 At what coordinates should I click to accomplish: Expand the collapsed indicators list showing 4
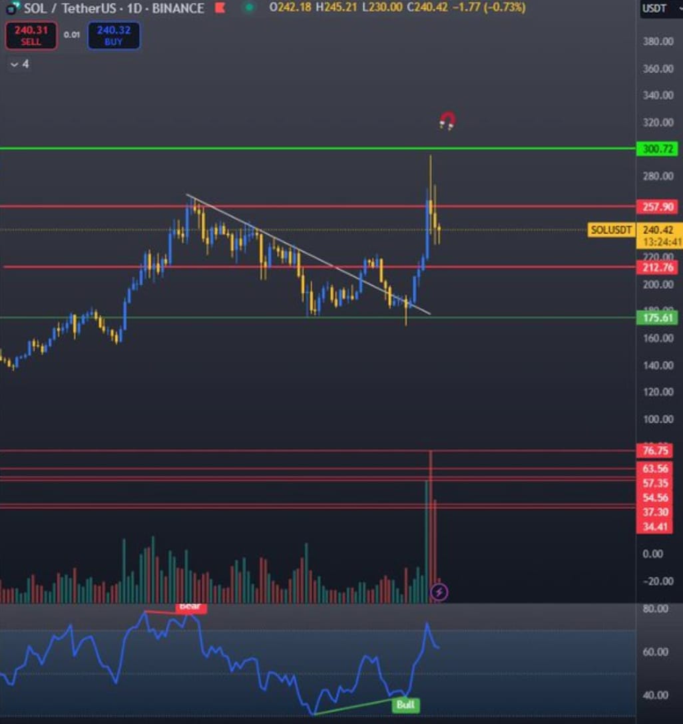(x=19, y=65)
